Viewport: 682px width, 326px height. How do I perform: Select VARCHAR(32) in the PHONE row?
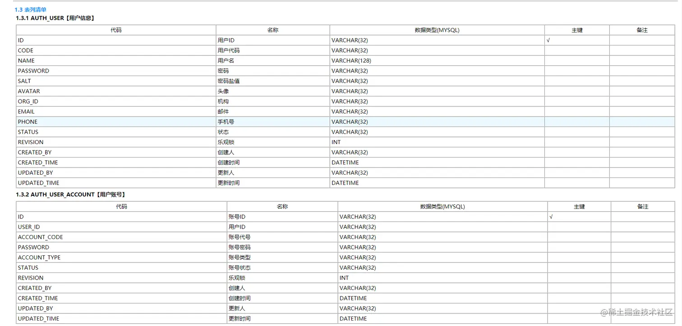pyautogui.click(x=437, y=122)
